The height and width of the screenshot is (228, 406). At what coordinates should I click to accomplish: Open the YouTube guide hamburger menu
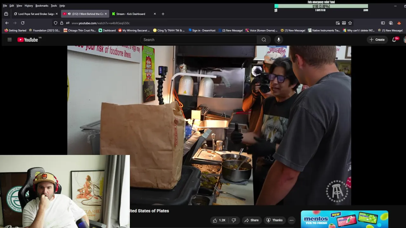10,40
